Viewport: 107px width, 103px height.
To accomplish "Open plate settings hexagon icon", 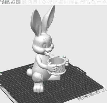I will tap(80, 98).
